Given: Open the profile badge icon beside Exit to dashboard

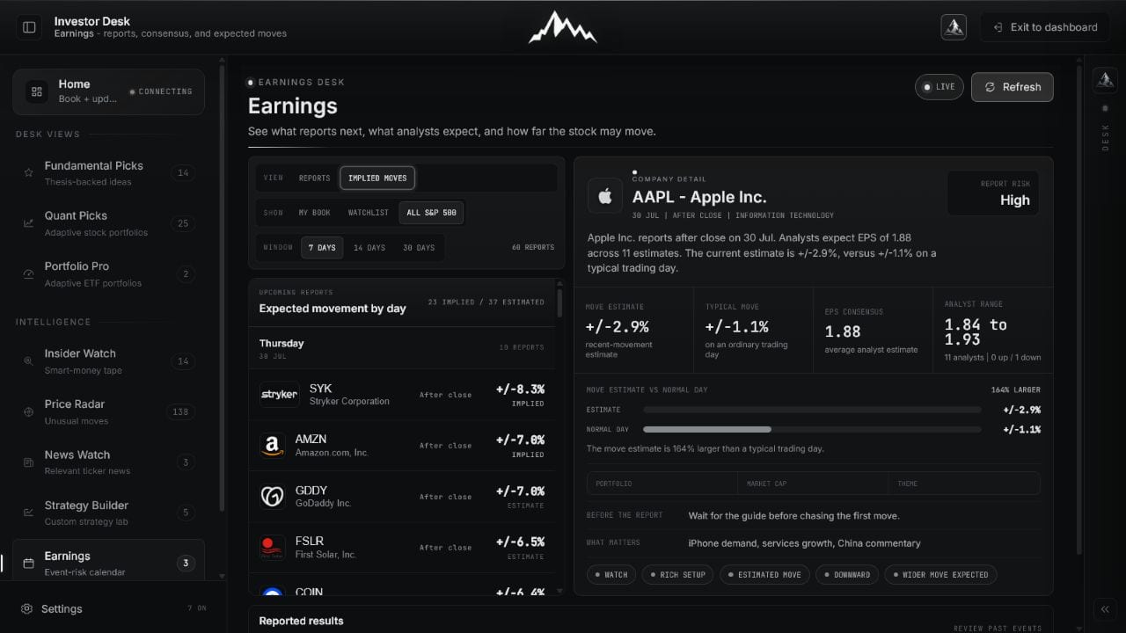Looking at the screenshot, I should (954, 27).
